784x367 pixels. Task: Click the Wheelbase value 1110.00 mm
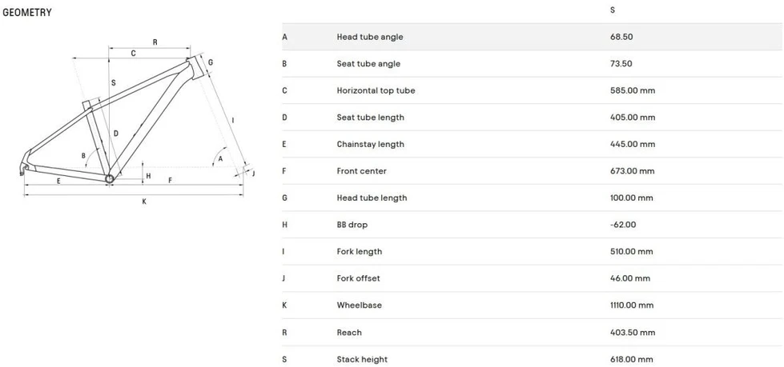point(632,305)
